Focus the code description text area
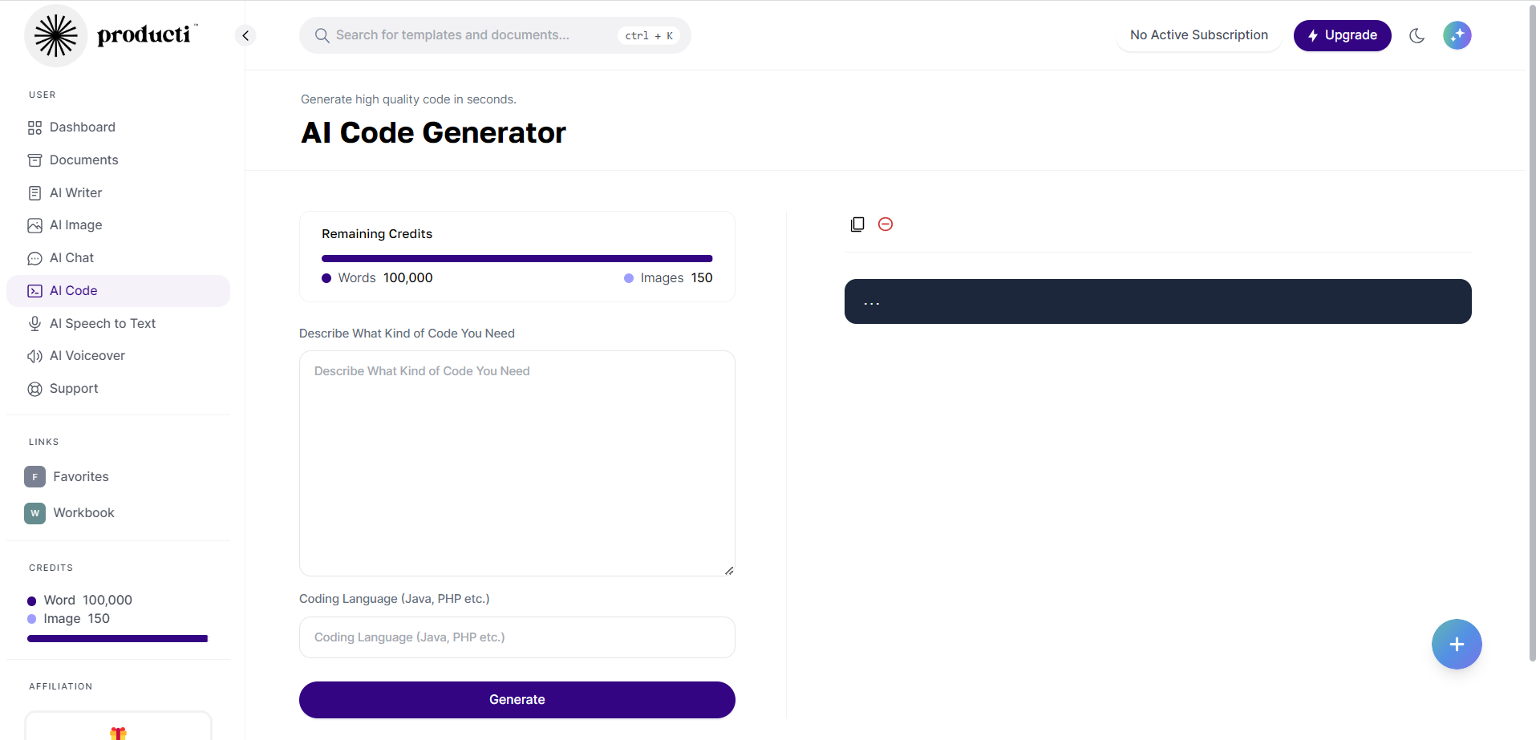This screenshot has height=740, width=1540. point(517,463)
